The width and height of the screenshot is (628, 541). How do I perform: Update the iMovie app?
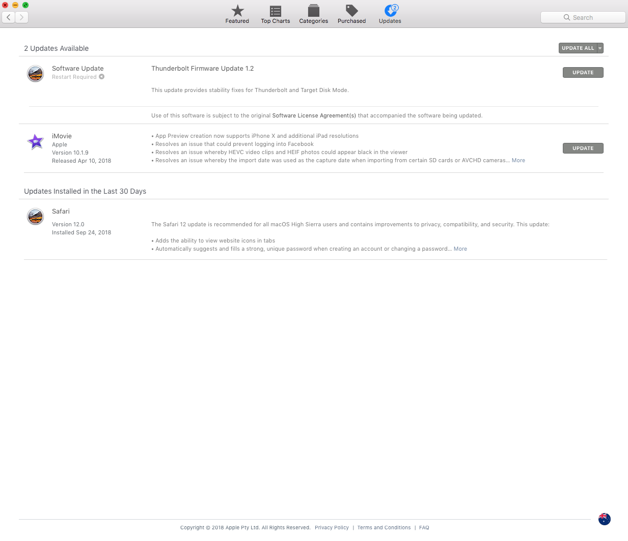pos(583,148)
